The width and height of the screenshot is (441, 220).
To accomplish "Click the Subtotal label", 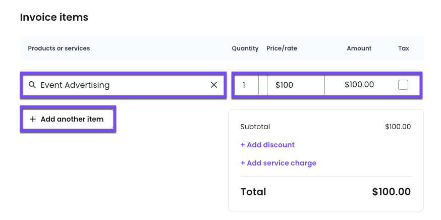I will click(255, 127).
